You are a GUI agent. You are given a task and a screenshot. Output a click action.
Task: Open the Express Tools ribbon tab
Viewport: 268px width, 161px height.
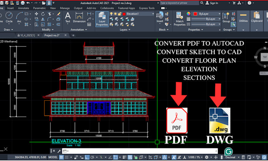click(x=147, y=8)
